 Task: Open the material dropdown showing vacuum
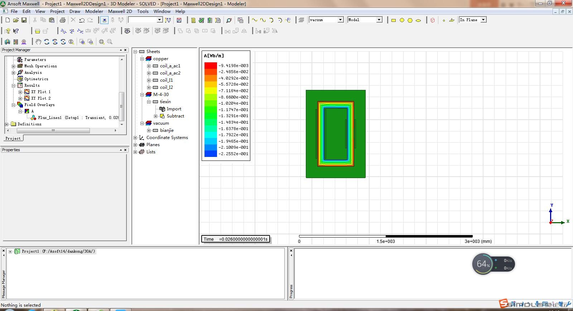(341, 20)
